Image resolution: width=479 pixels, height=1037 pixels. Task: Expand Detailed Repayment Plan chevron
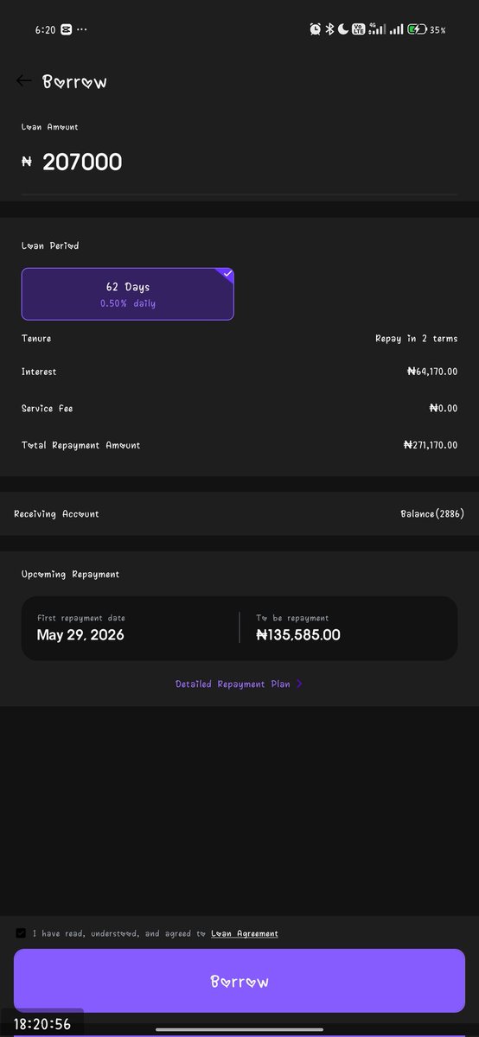299,684
